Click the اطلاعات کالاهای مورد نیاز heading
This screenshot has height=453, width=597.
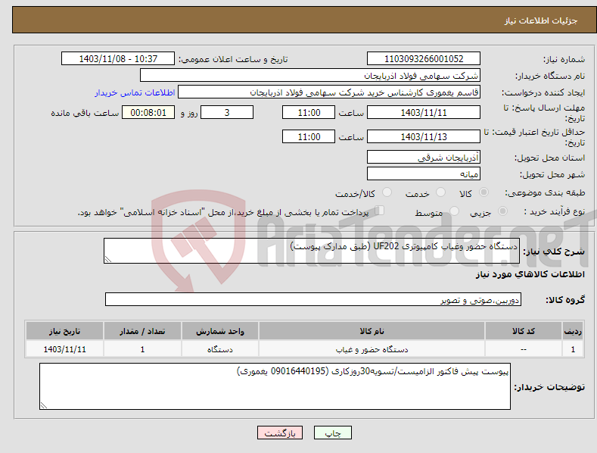(530, 274)
